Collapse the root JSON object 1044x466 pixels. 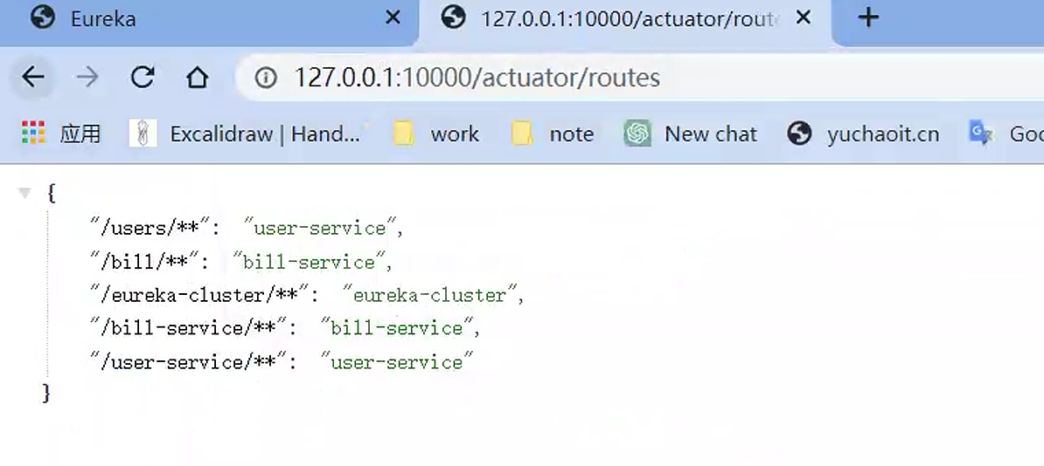[x=24, y=193]
